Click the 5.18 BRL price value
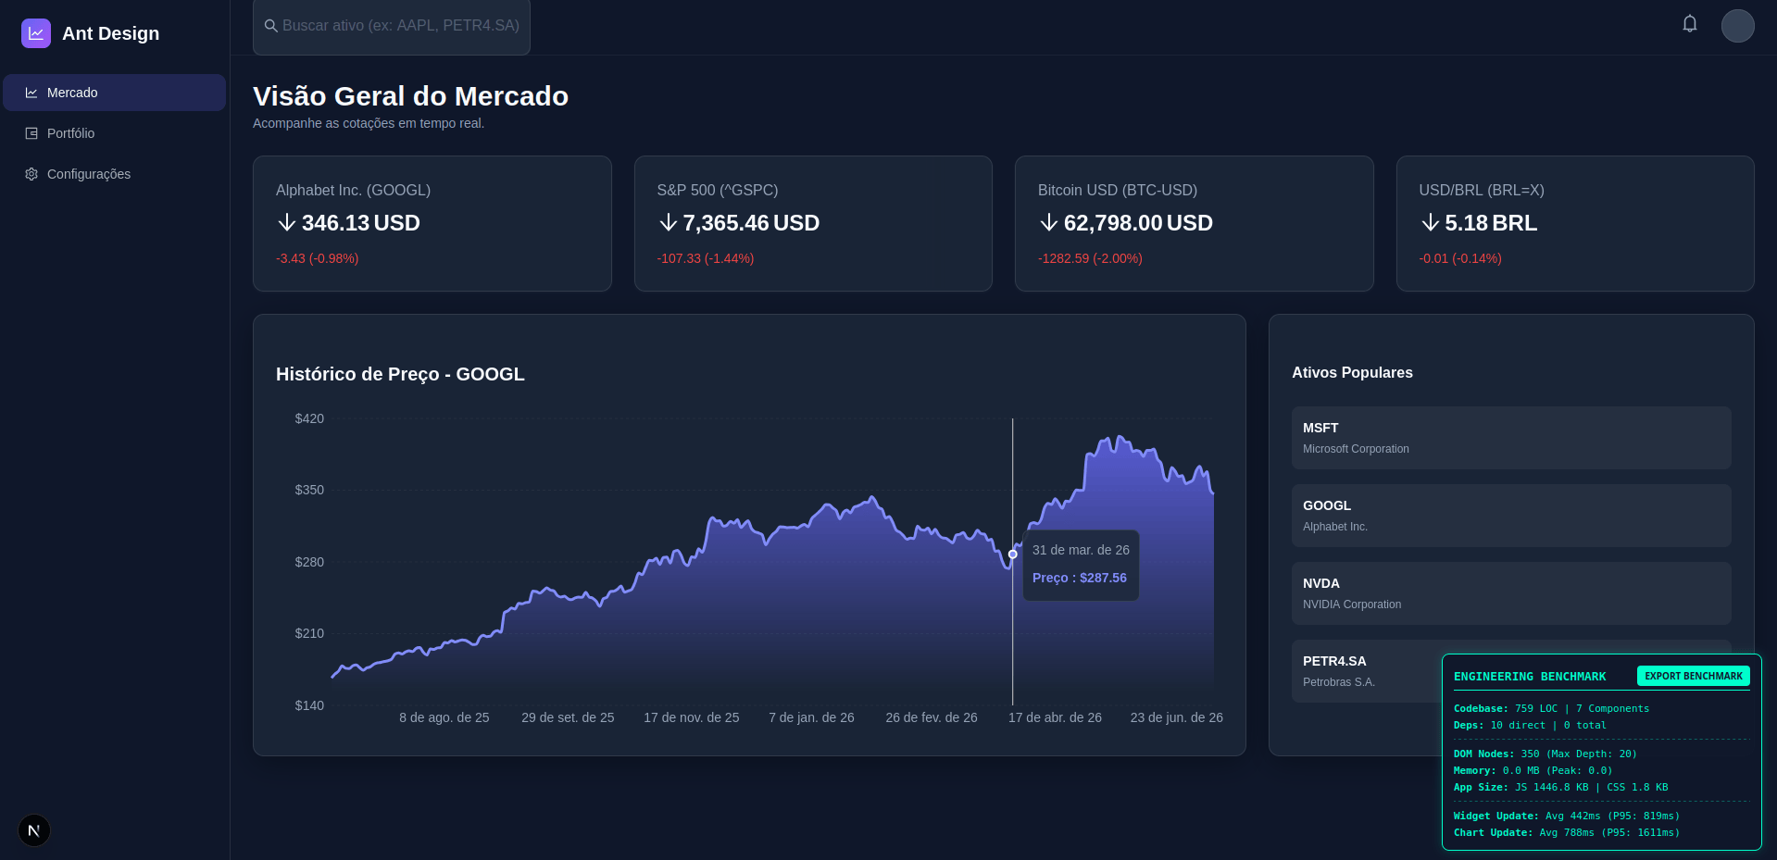Screen dimensions: 1777x860 point(1491,223)
